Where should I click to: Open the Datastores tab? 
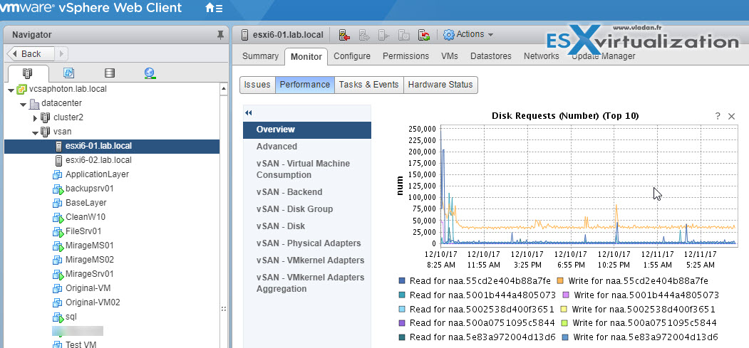pyautogui.click(x=490, y=56)
